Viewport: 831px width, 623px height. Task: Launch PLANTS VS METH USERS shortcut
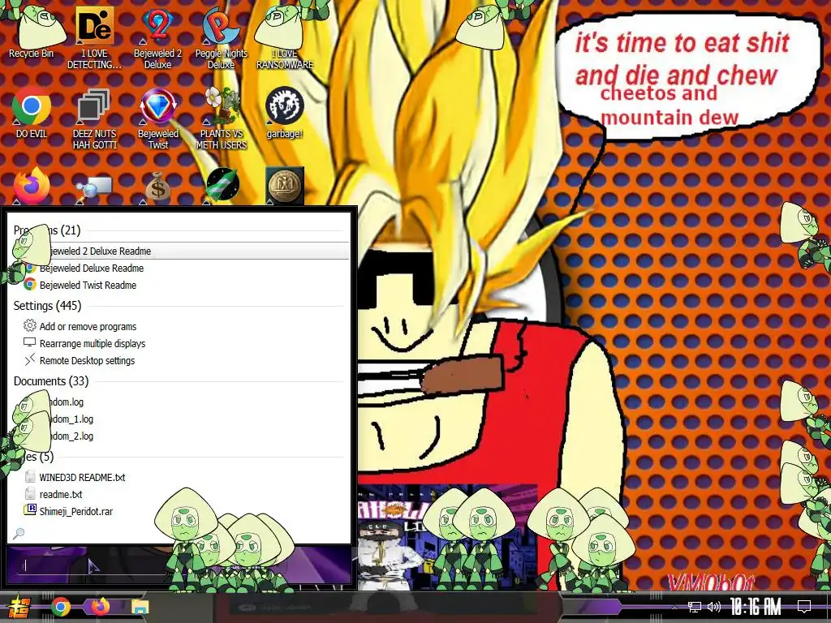coord(221,118)
